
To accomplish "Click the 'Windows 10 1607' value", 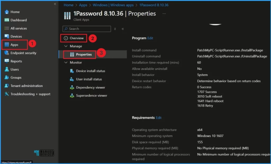I will point(210,136).
